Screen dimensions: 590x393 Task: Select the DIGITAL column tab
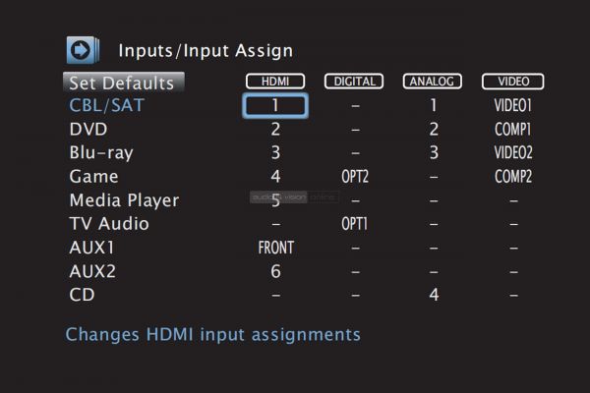[x=355, y=82]
